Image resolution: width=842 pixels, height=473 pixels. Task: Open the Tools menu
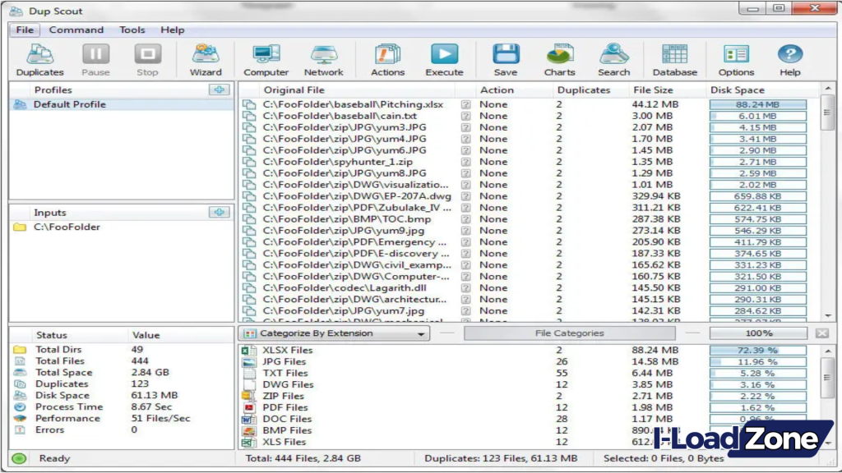pyautogui.click(x=132, y=30)
